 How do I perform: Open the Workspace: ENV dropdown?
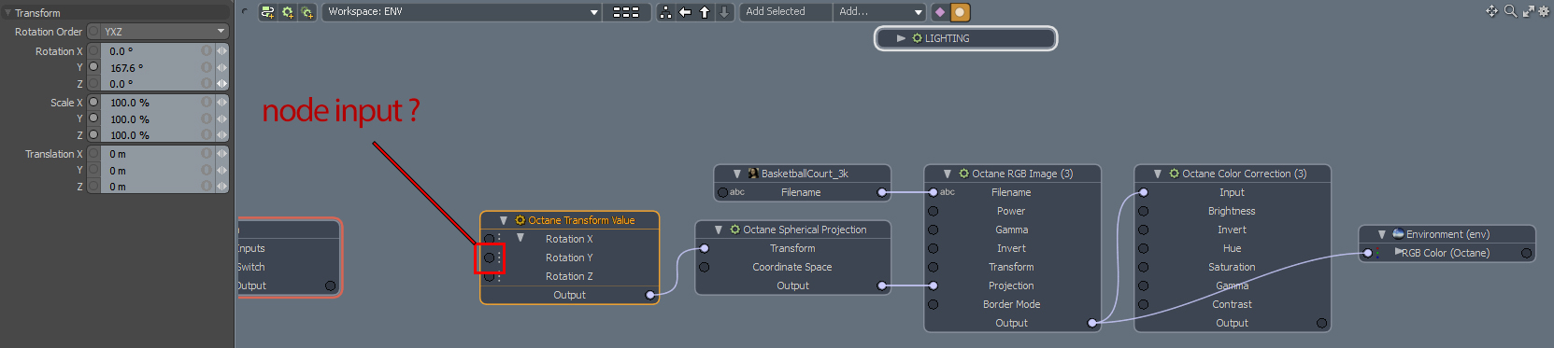click(462, 12)
